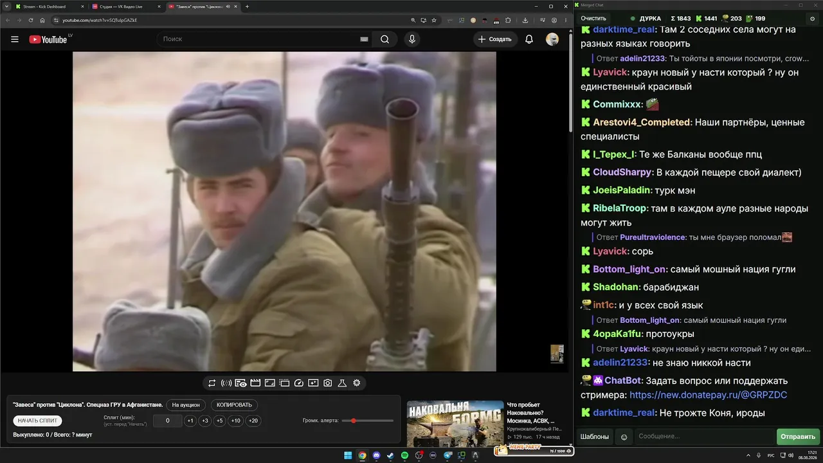Open the YouTube notifications bell
This screenshot has width=823, height=463.
point(529,39)
